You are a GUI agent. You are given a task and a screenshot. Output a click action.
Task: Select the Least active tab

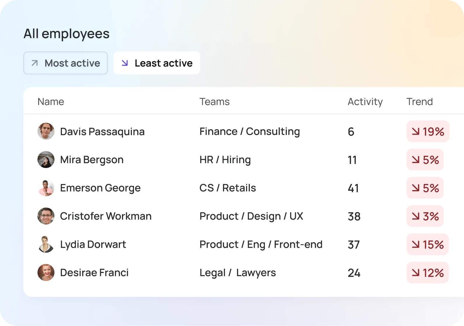pyautogui.click(x=157, y=63)
